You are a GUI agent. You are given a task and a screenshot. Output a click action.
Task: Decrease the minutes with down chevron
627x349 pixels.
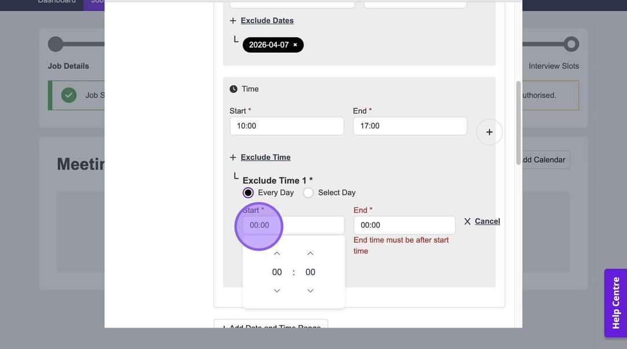click(x=310, y=291)
